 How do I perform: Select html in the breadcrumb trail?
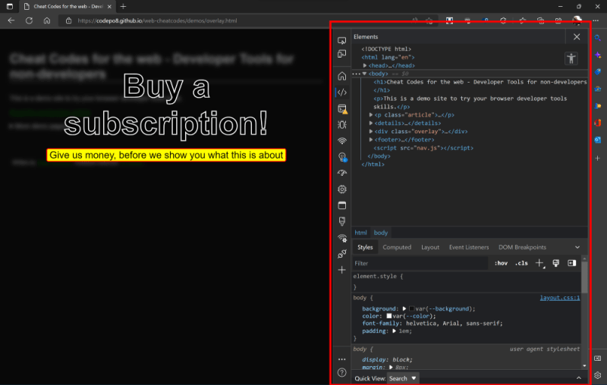click(x=360, y=233)
